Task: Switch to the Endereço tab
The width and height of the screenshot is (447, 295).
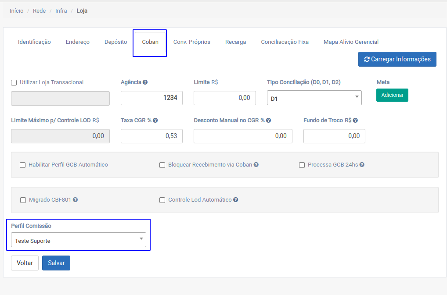Action: (78, 42)
